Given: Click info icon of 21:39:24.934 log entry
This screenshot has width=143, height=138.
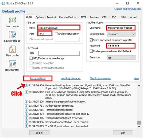Looking at the screenshot, I should 27,85.
